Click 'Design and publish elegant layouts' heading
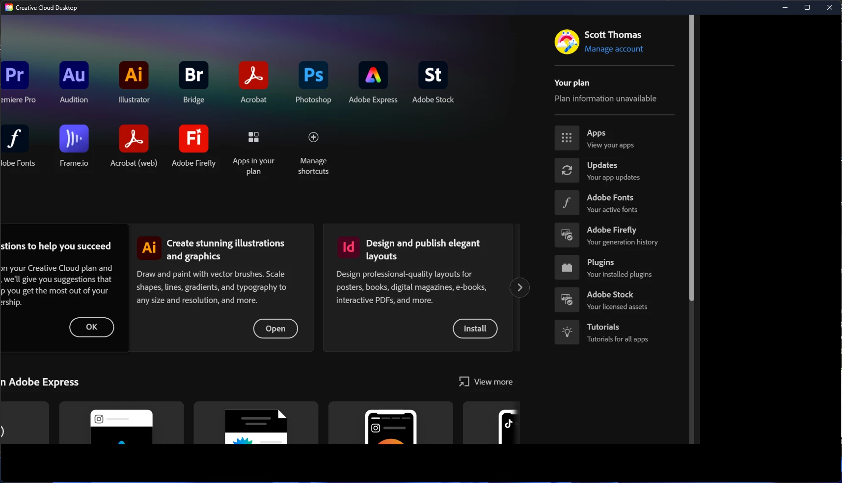This screenshot has height=483, width=842. pyautogui.click(x=423, y=250)
